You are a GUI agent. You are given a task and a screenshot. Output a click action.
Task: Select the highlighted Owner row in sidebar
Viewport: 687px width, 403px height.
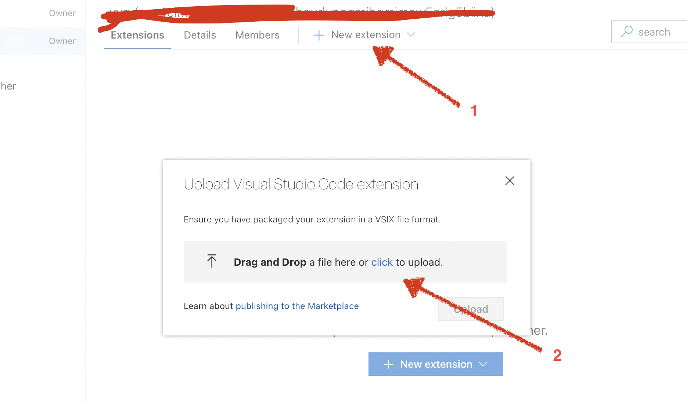pos(42,41)
